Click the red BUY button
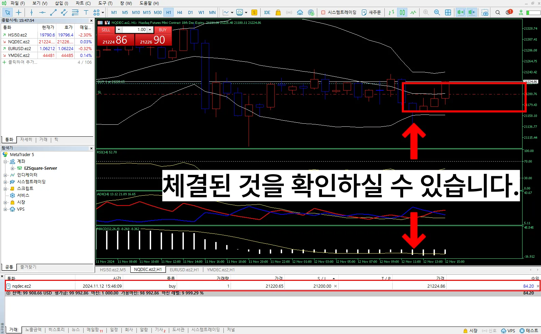 point(163,30)
